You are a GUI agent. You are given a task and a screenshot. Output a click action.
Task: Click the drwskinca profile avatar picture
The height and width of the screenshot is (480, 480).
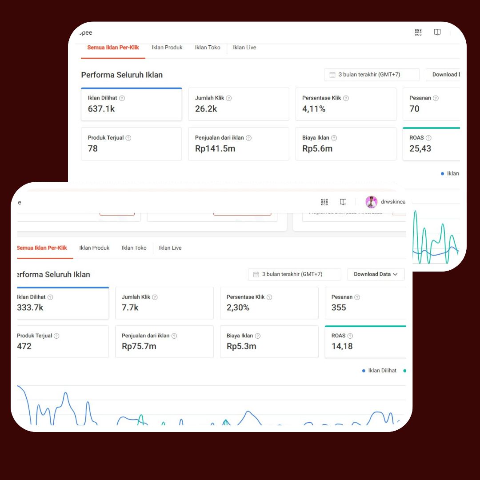371,202
